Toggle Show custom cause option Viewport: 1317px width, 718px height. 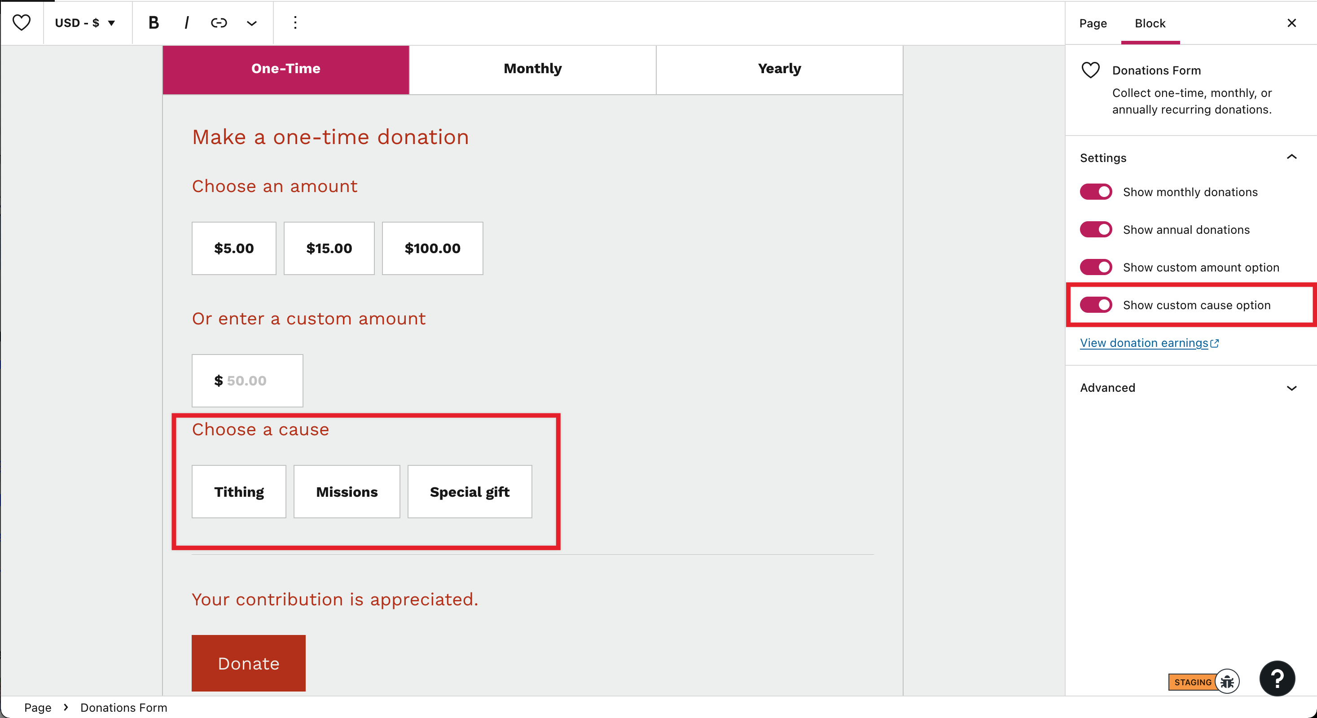(1096, 305)
